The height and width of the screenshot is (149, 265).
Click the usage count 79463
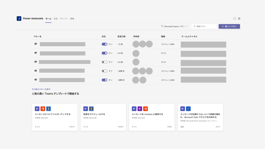pos(169,127)
